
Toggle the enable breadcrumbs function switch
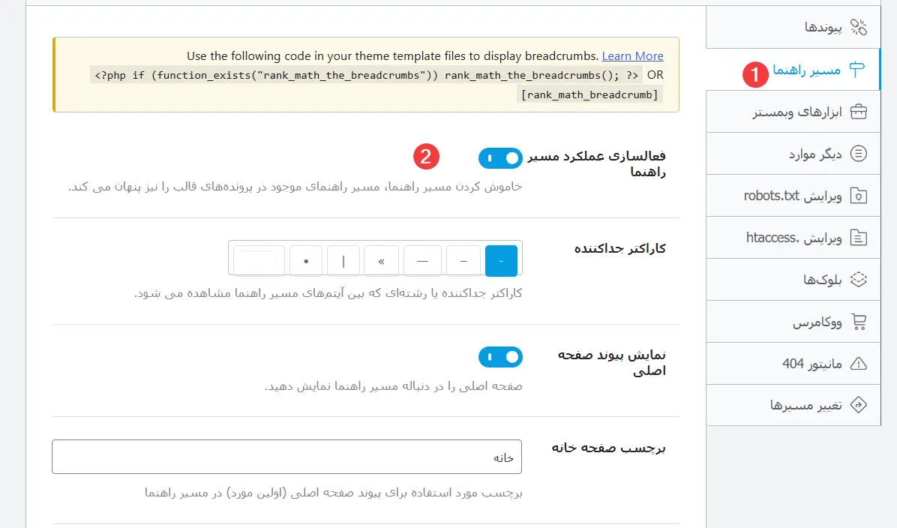(x=500, y=158)
